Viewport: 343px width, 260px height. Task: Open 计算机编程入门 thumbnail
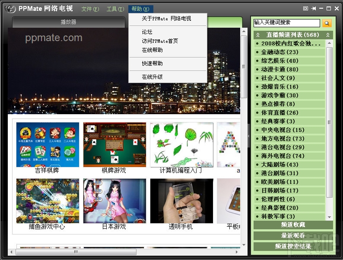181,145
